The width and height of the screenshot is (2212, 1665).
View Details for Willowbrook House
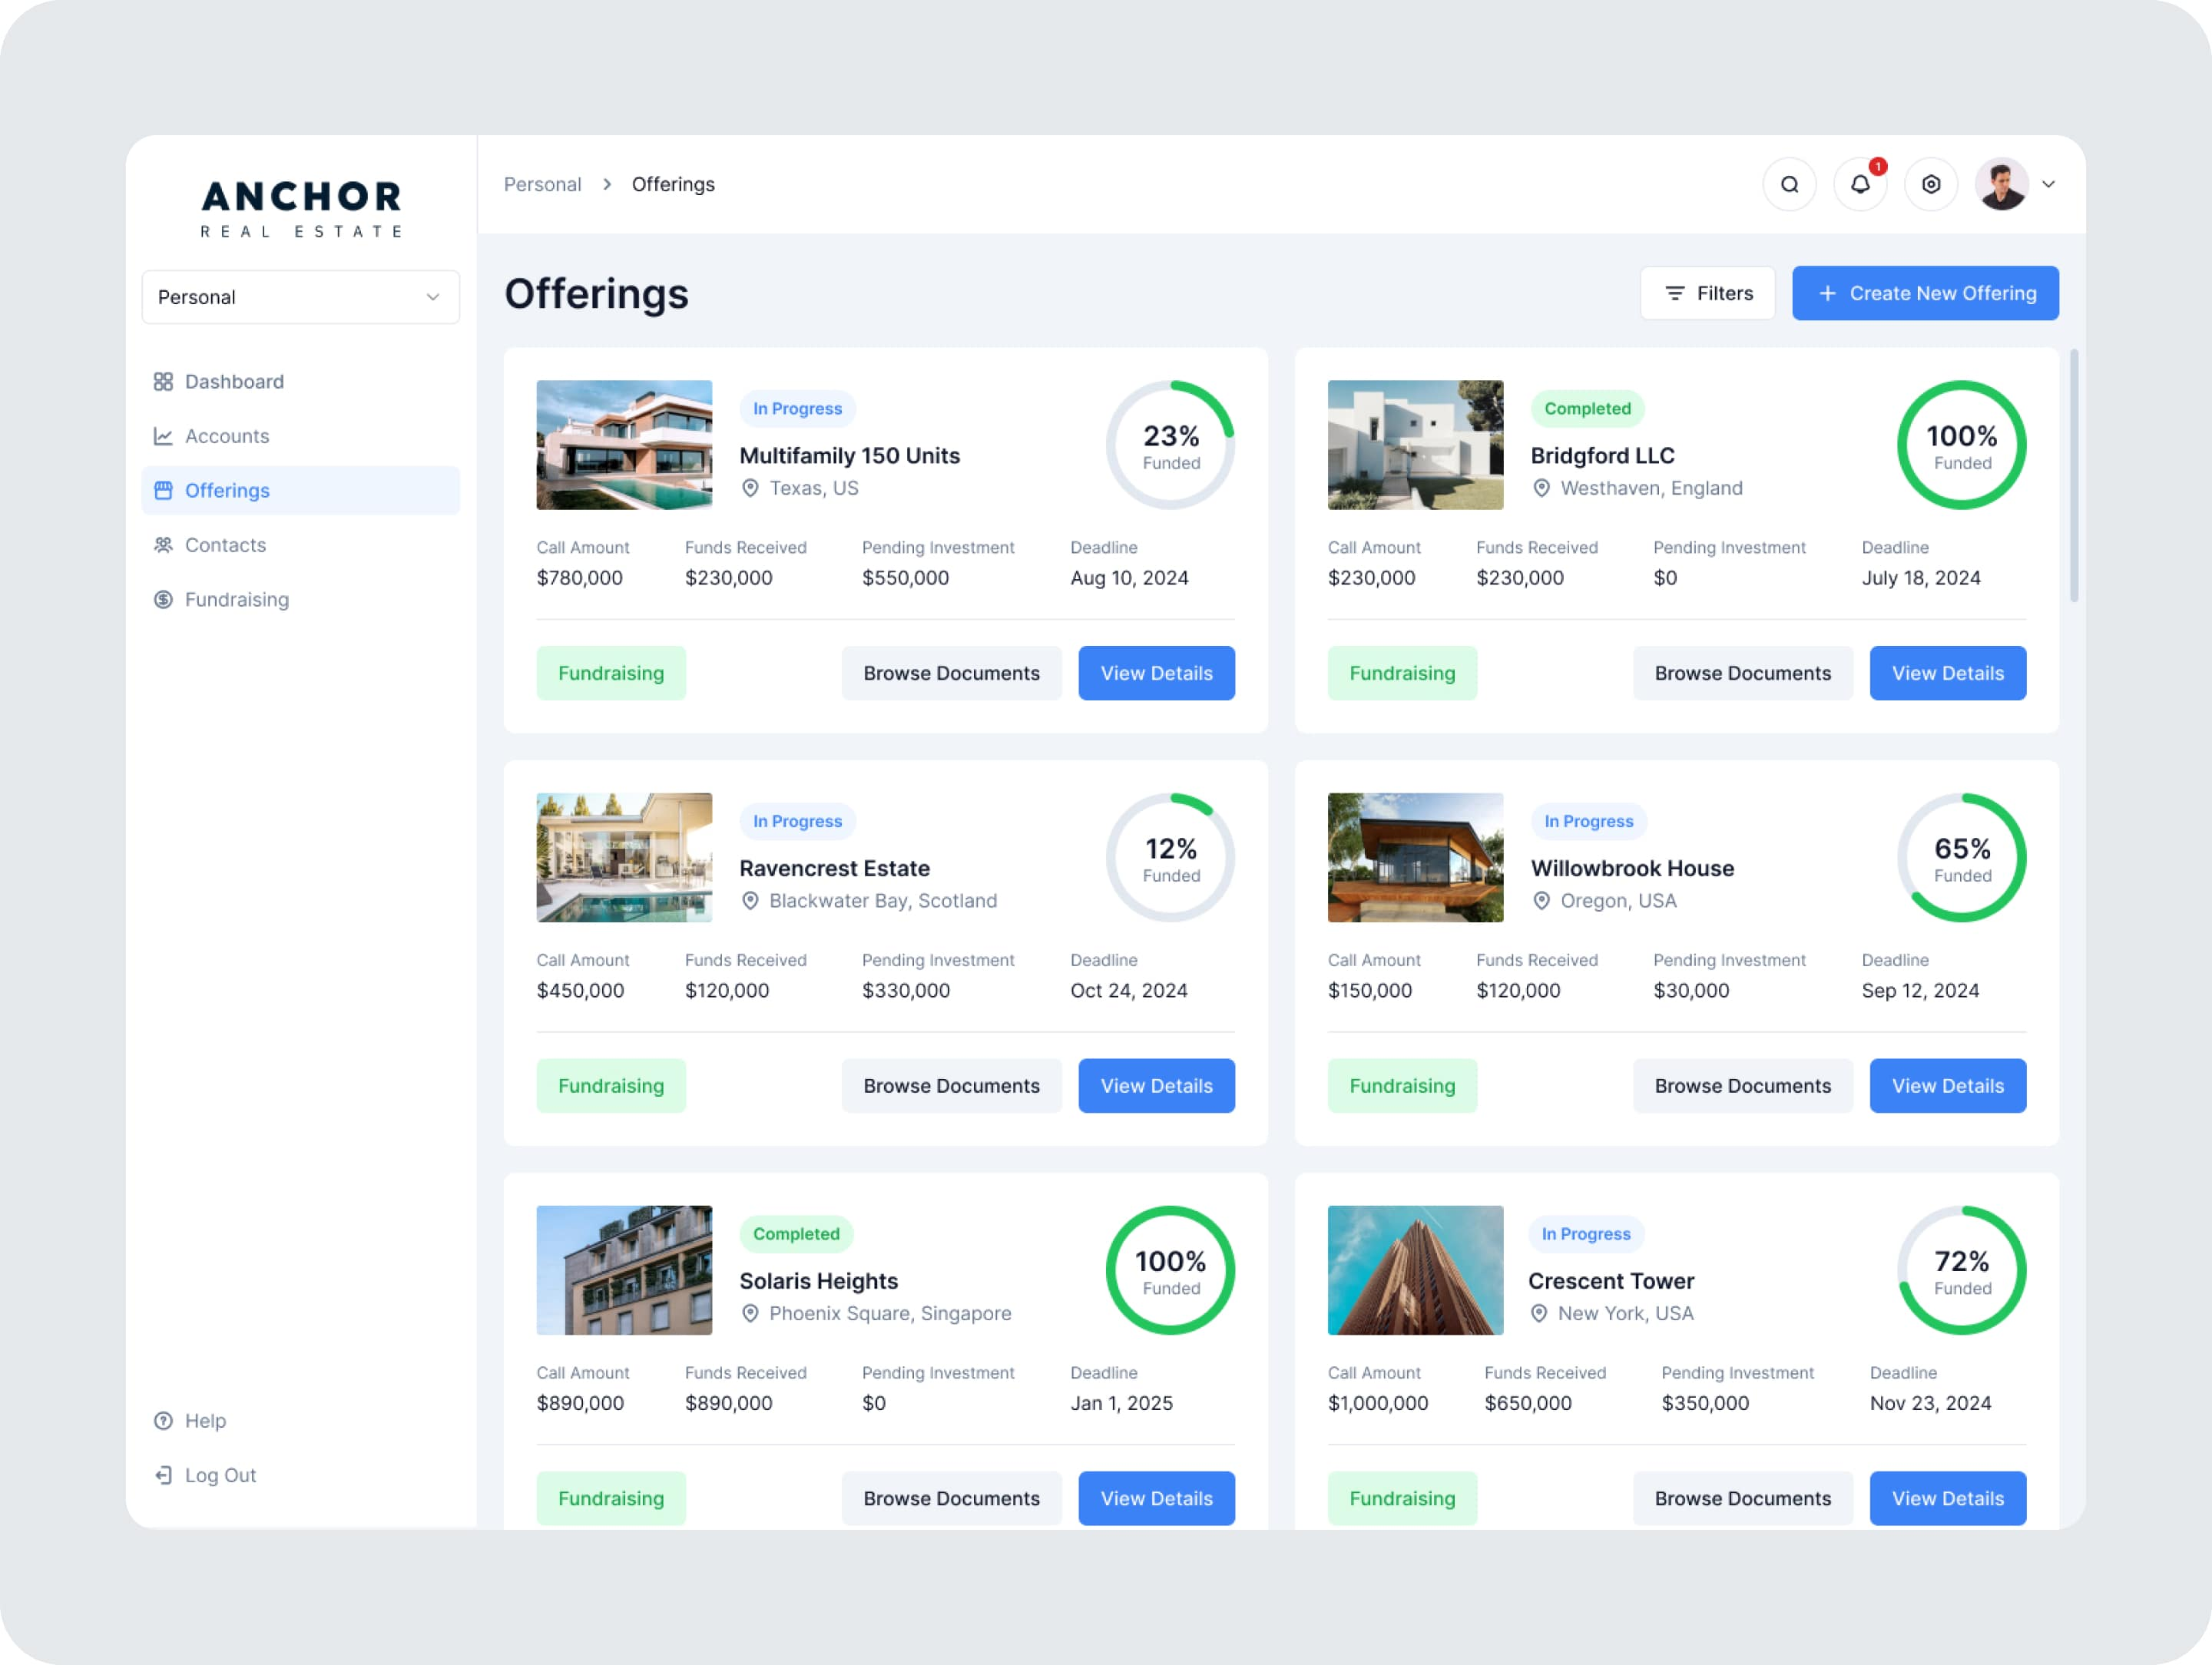pos(1948,1085)
